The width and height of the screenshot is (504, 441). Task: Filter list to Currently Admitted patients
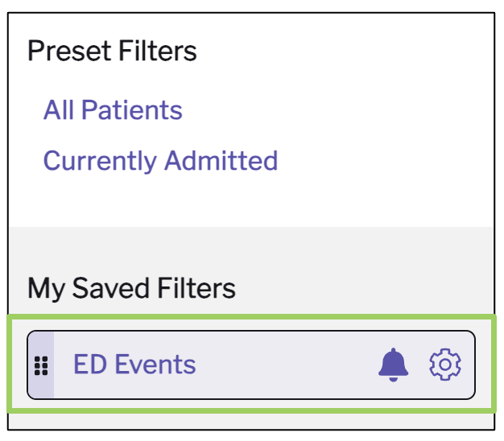[160, 161]
